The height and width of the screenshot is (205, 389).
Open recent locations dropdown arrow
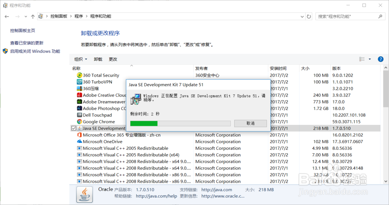[26, 16]
